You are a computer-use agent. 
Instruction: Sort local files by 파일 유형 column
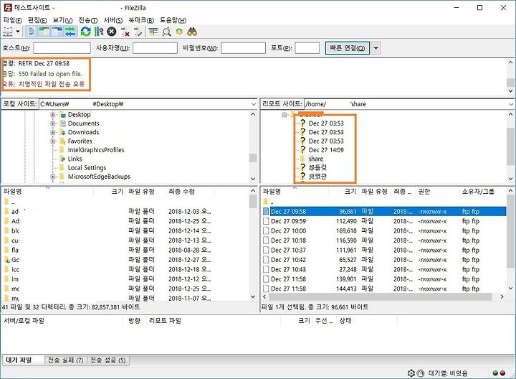click(x=145, y=192)
